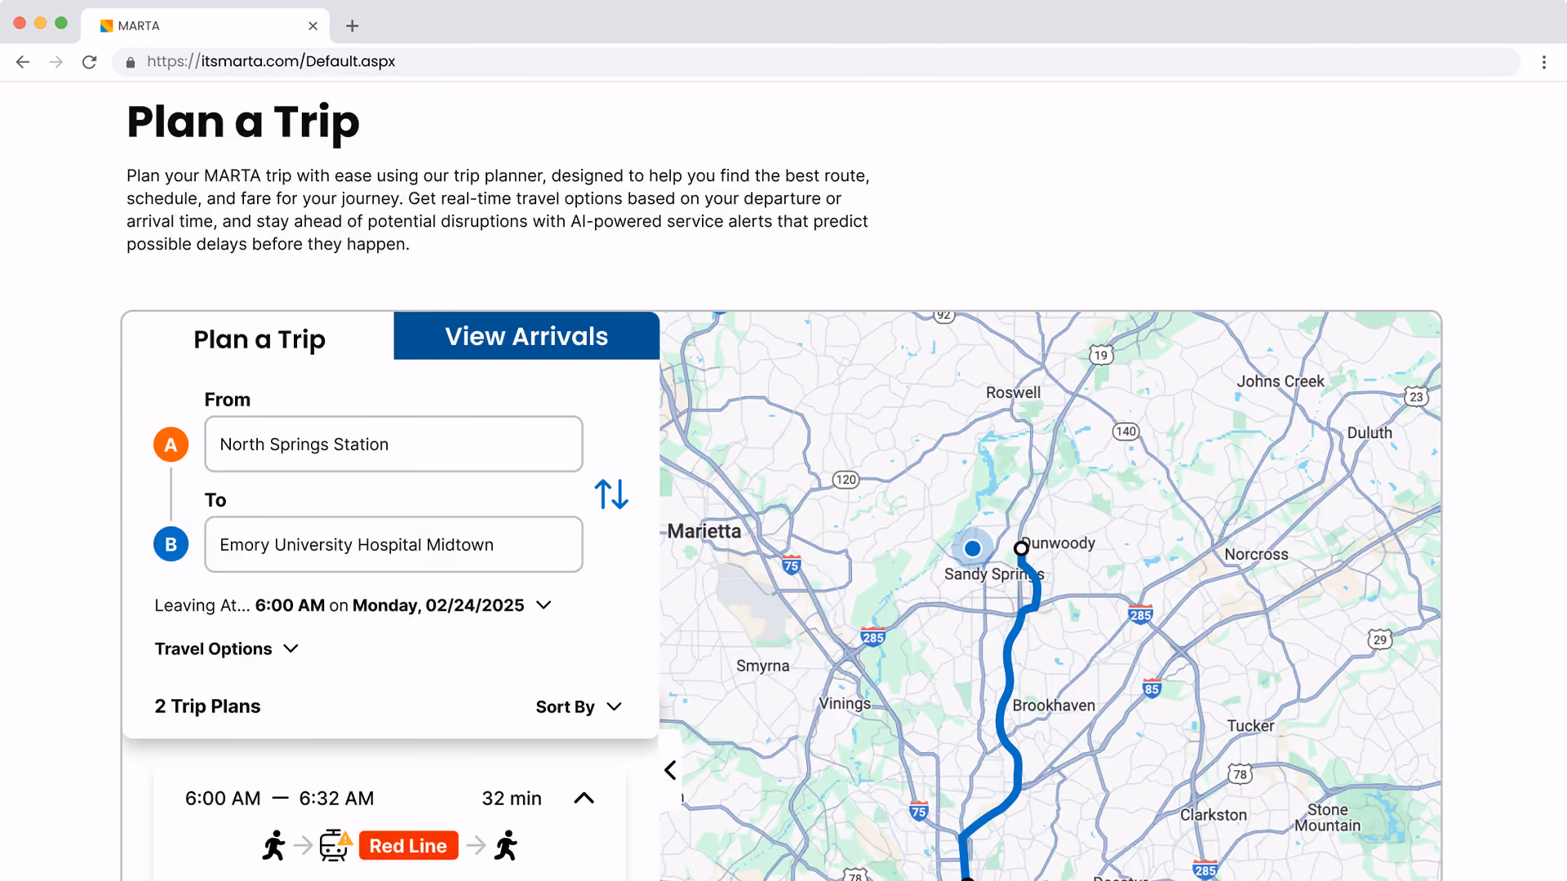Click the Vinings label on map

845,703
